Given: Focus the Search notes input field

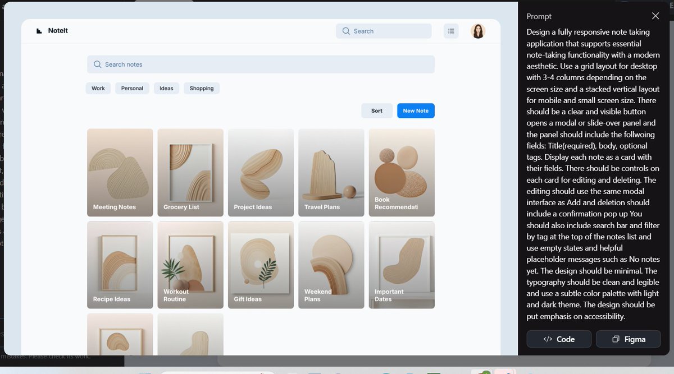Looking at the screenshot, I should coord(261,64).
